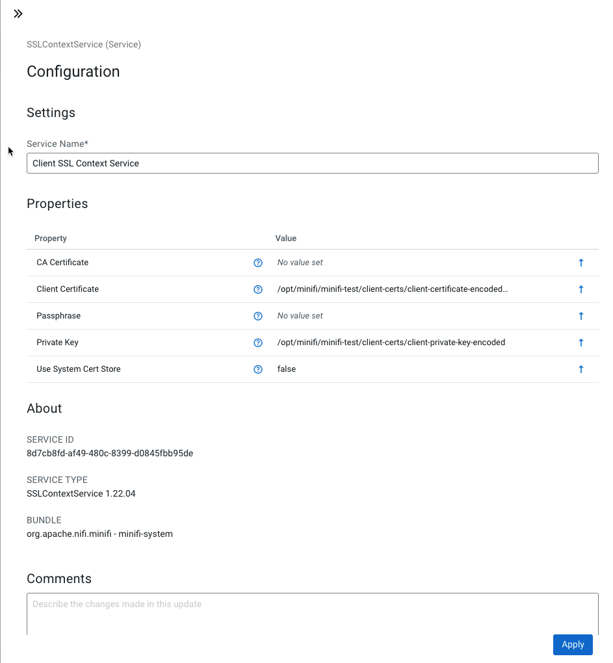This screenshot has height=663, width=613.
Task: Click the Service Name input field
Action: [312, 163]
